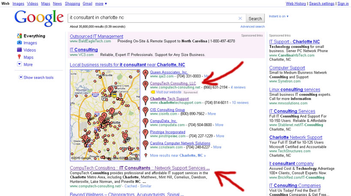Open Beyond Wellness Chiropractors result
This screenshot has width=351, height=196.
[127, 194]
